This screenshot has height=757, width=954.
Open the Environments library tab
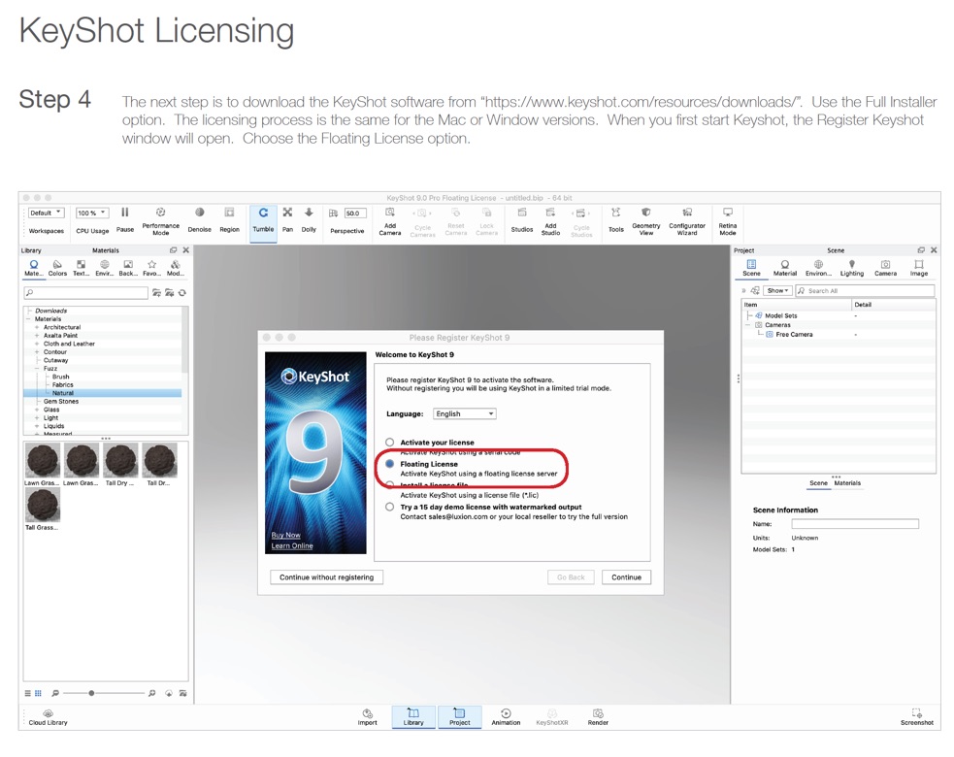click(105, 268)
